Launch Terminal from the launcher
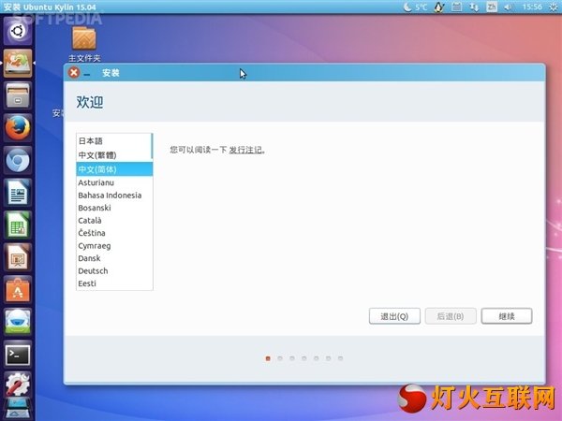562x421 pixels. pos(18,354)
